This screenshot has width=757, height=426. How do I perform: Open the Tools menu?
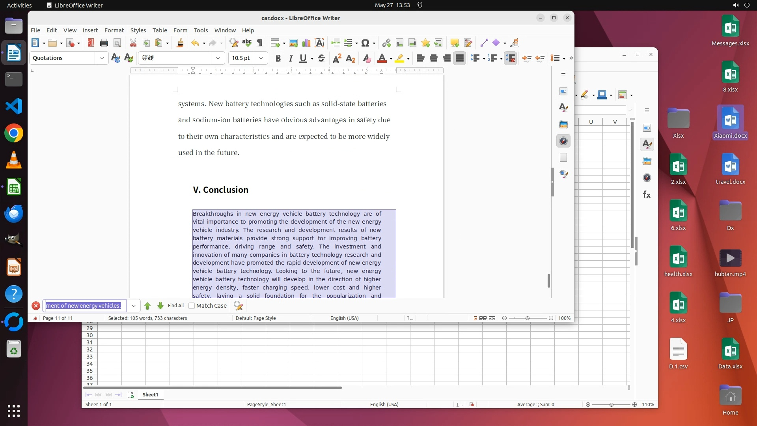[201, 30]
